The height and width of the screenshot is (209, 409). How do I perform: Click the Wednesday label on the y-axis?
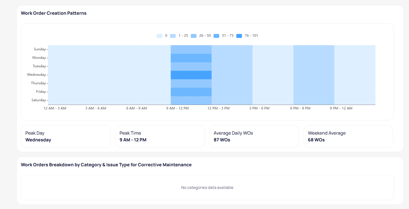click(36, 75)
